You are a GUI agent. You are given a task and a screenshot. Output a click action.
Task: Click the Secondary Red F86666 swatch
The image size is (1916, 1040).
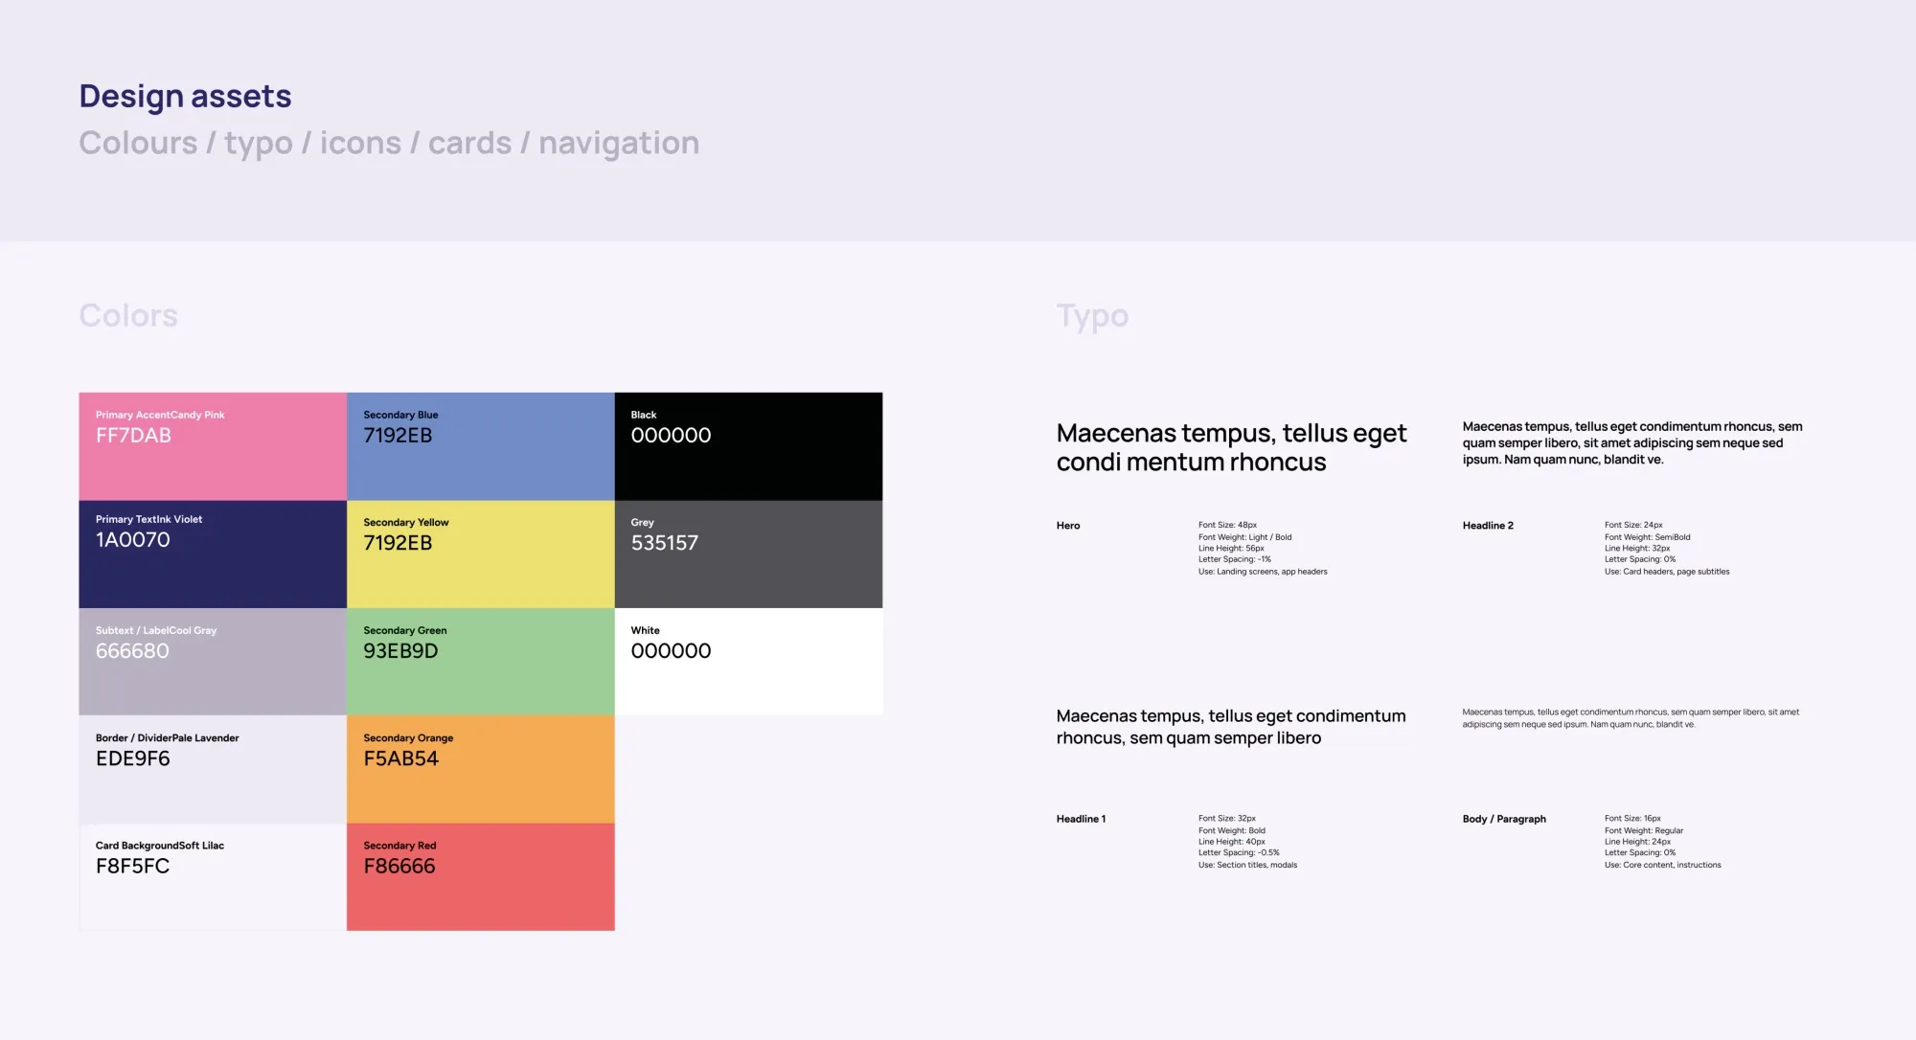pyautogui.click(x=480, y=876)
